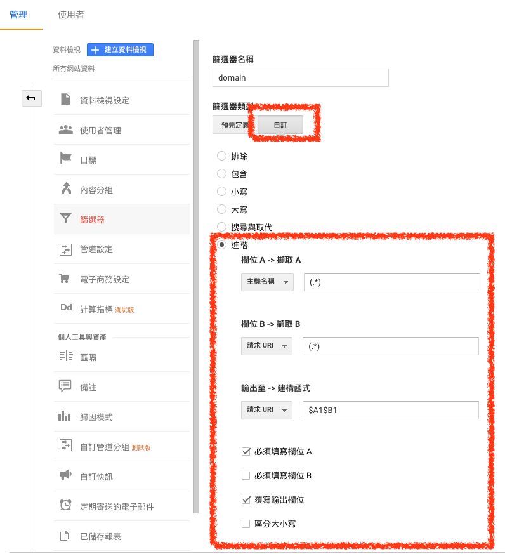Click the 篩選器名稱 input containing domain

[301, 77]
